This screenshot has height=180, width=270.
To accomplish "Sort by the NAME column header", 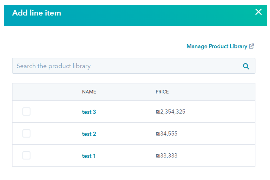I will click(89, 92).
